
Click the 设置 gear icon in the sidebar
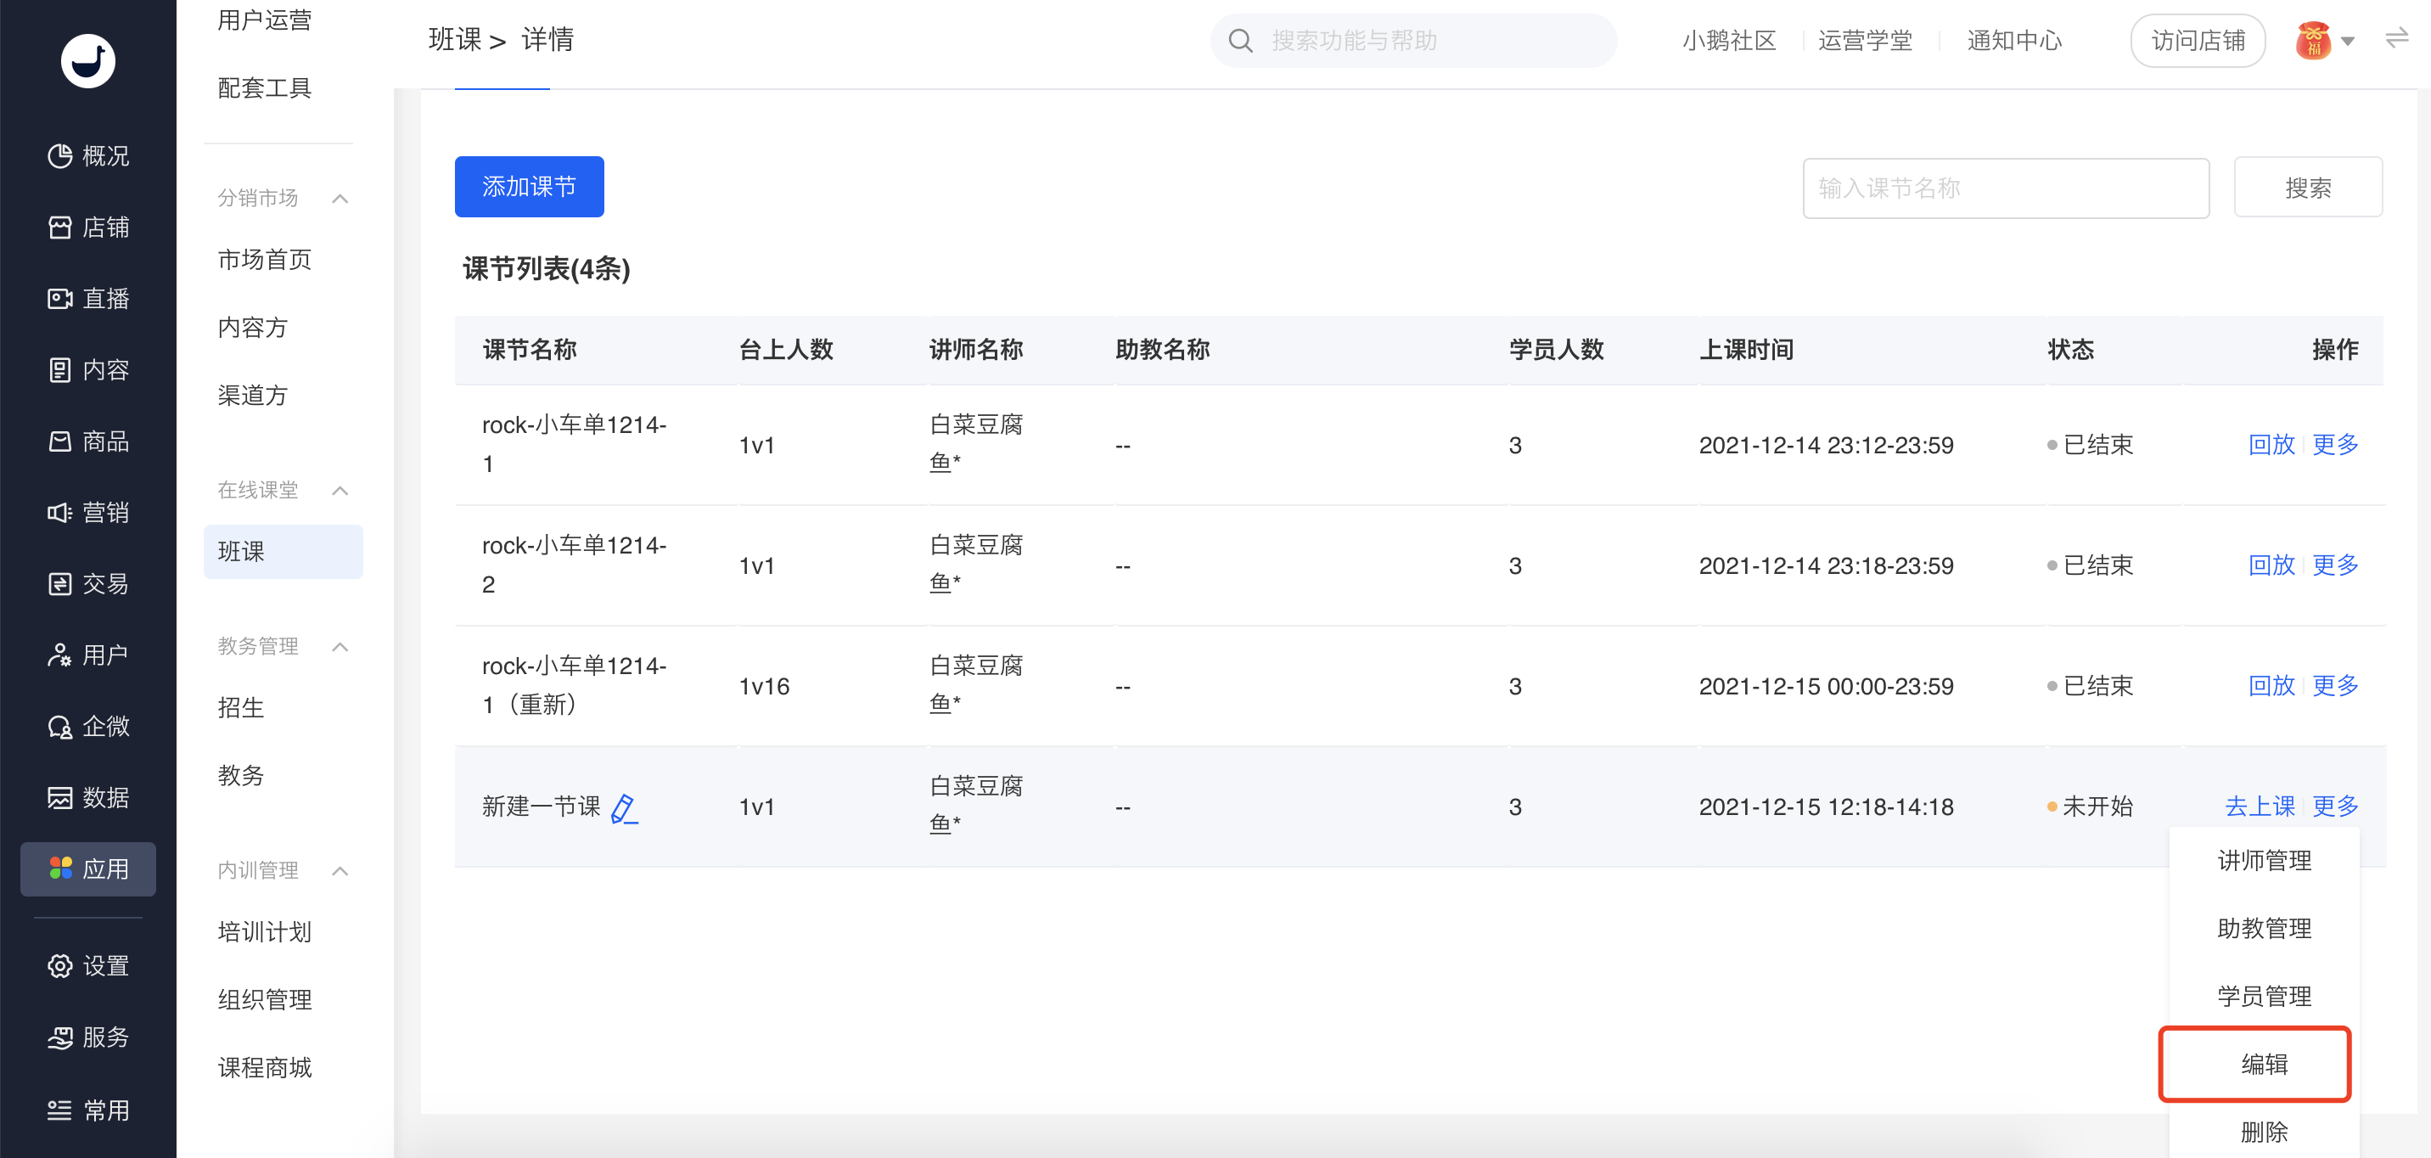(60, 965)
